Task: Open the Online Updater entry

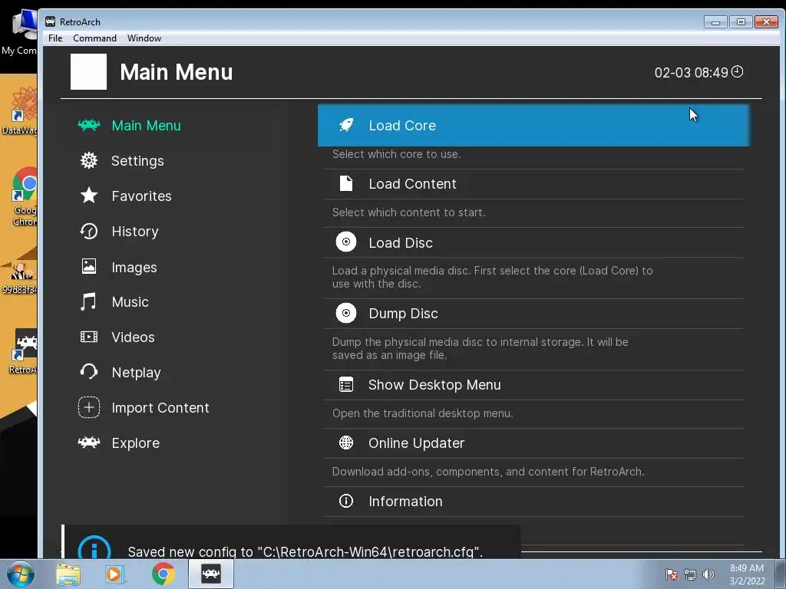Action: [x=533, y=443]
